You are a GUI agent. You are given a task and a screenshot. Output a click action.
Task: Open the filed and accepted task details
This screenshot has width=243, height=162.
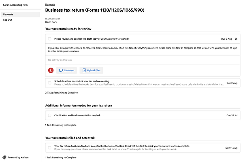(122, 146)
